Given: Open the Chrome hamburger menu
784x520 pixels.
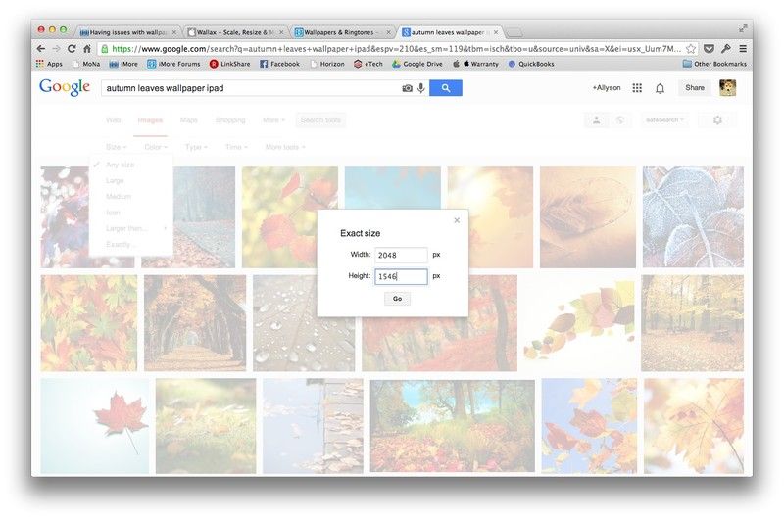Looking at the screenshot, I should [x=743, y=48].
